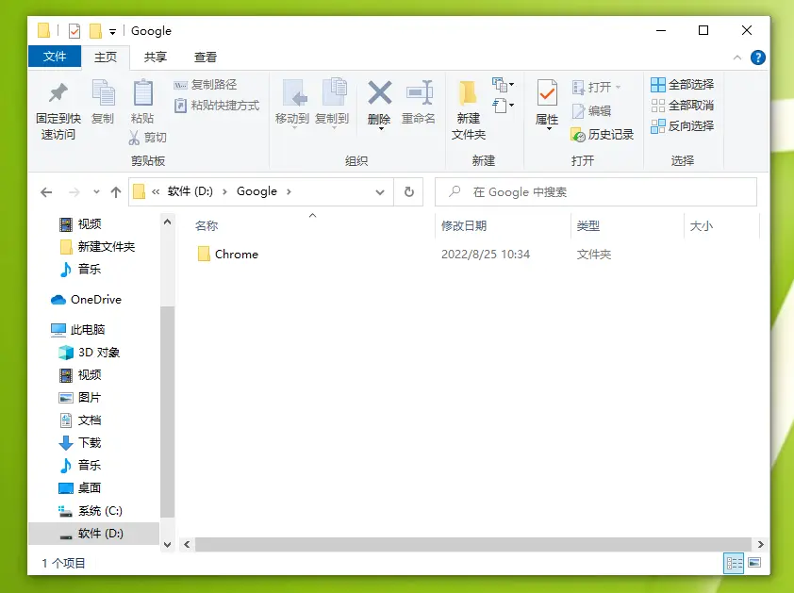This screenshot has width=794, height=593.
Task: Open the address bar dropdown arrow
Action: [379, 191]
